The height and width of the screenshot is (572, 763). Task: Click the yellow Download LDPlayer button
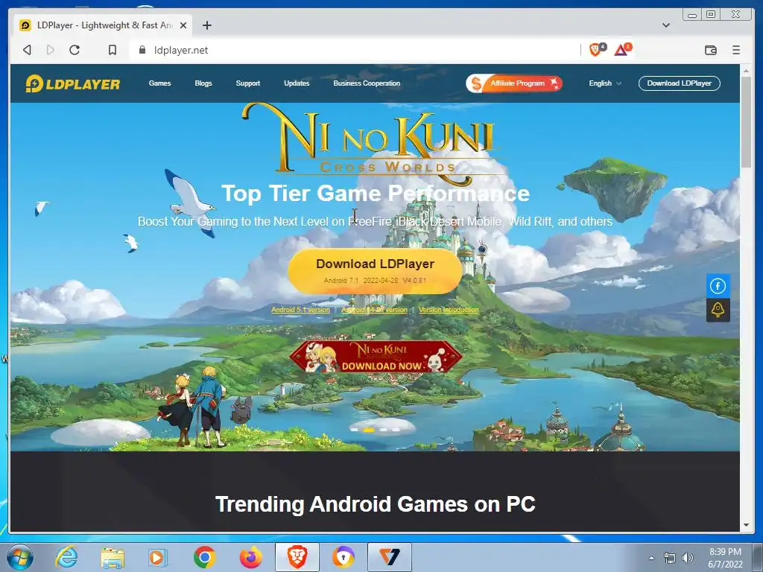(x=375, y=271)
